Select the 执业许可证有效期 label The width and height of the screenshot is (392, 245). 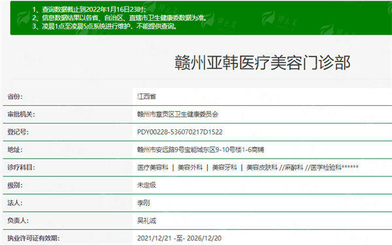[33, 238]
